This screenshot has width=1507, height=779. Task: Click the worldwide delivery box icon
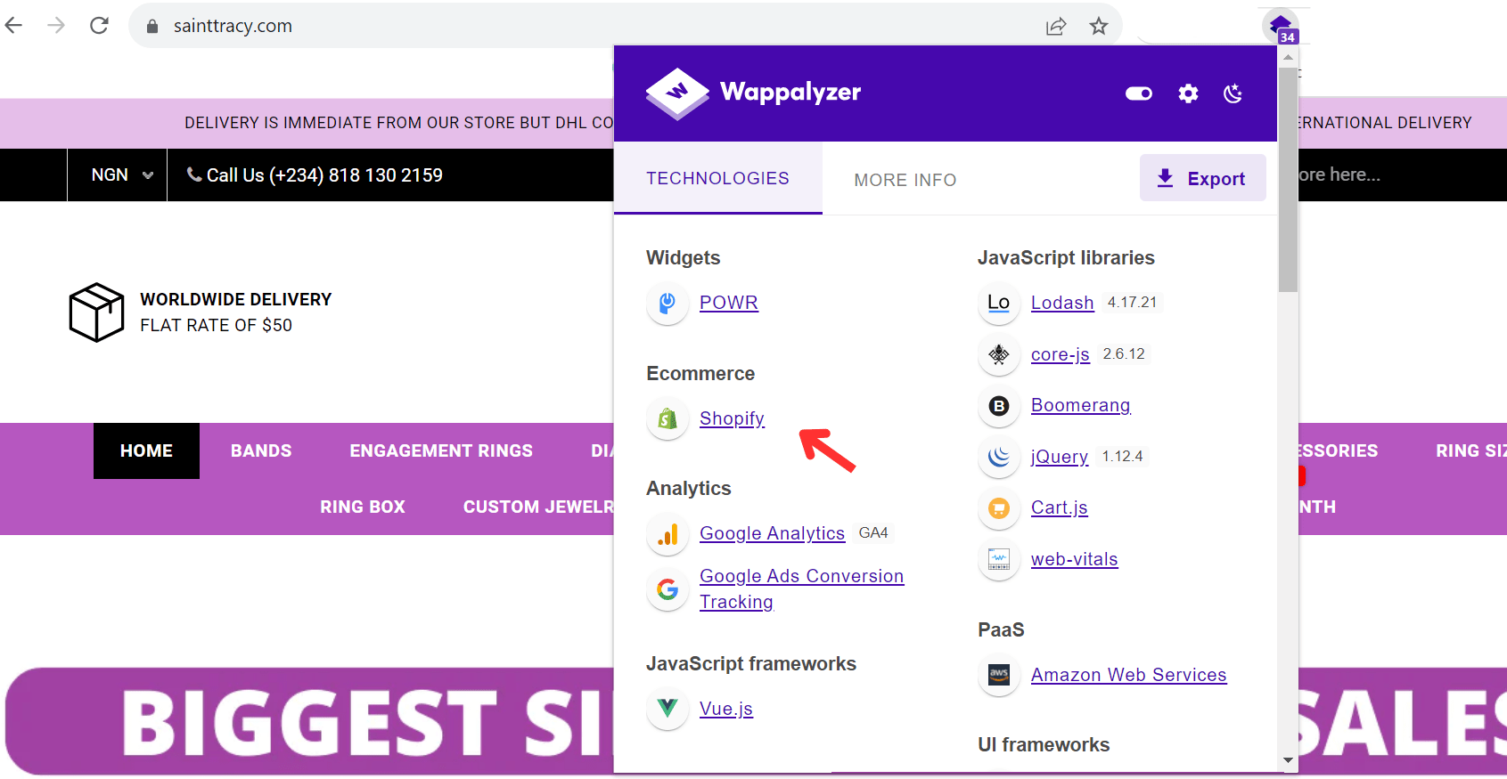[96, 312]
